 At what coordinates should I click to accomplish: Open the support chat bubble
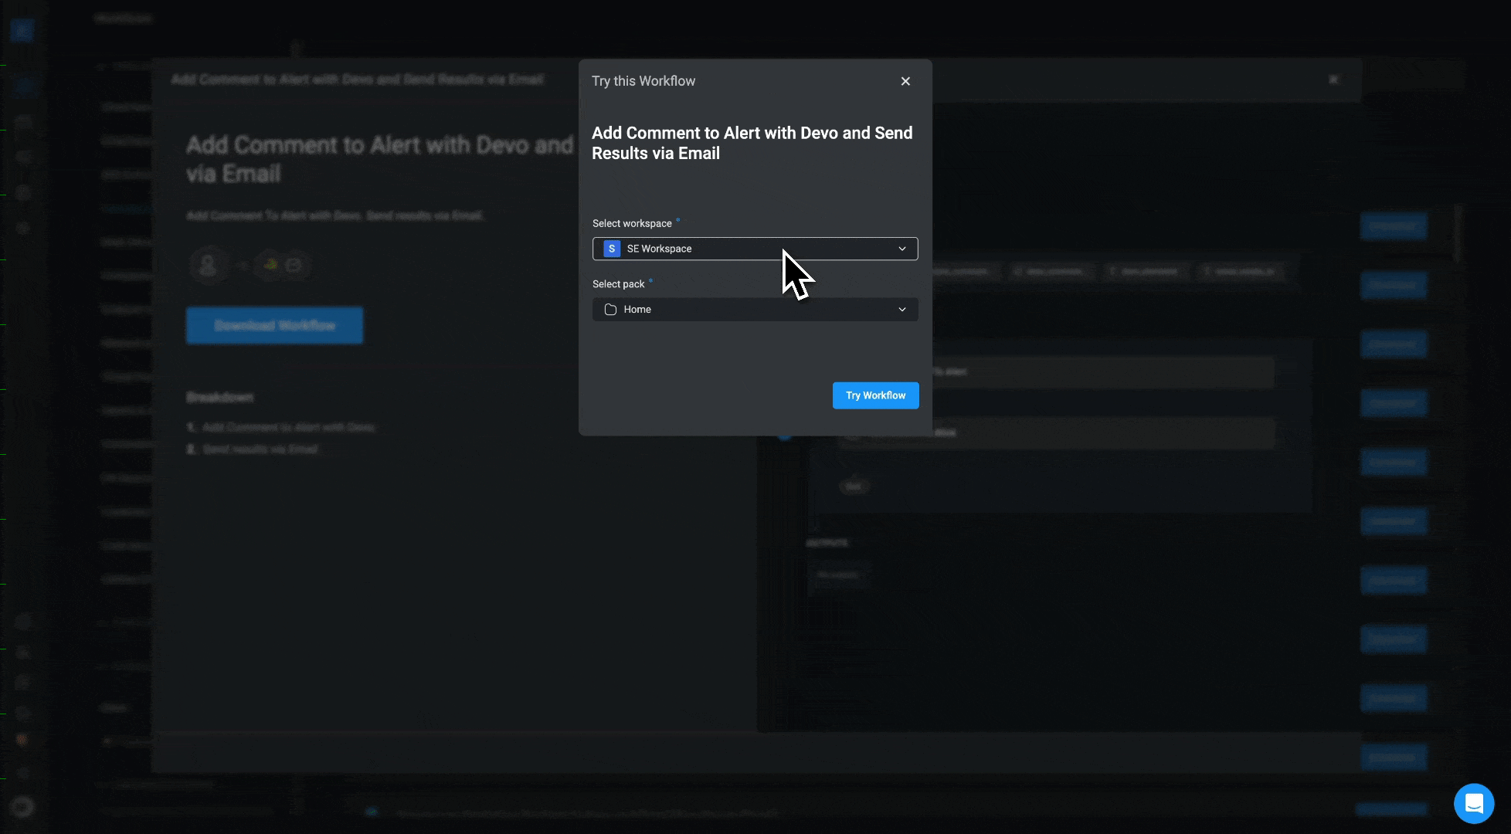pos(1473,804)
